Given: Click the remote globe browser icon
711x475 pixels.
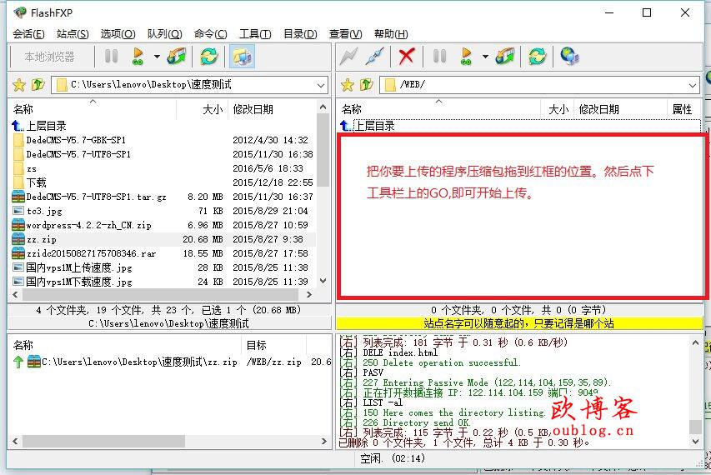Looking at the screenshot, I should (x=569, y=56).
